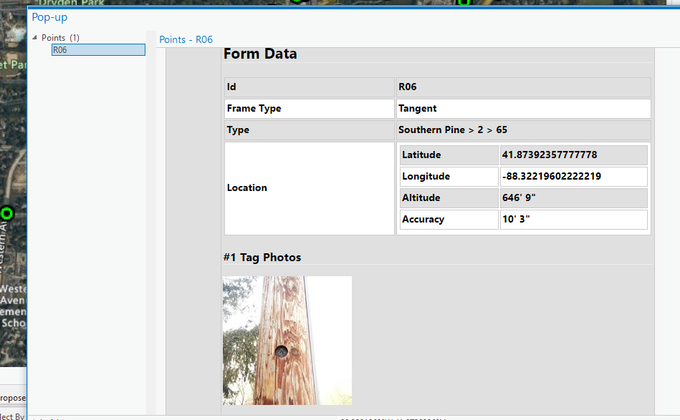The image size is (680, 420).
Task: Click the Pop-up panel title
Action: coord(49,16)
